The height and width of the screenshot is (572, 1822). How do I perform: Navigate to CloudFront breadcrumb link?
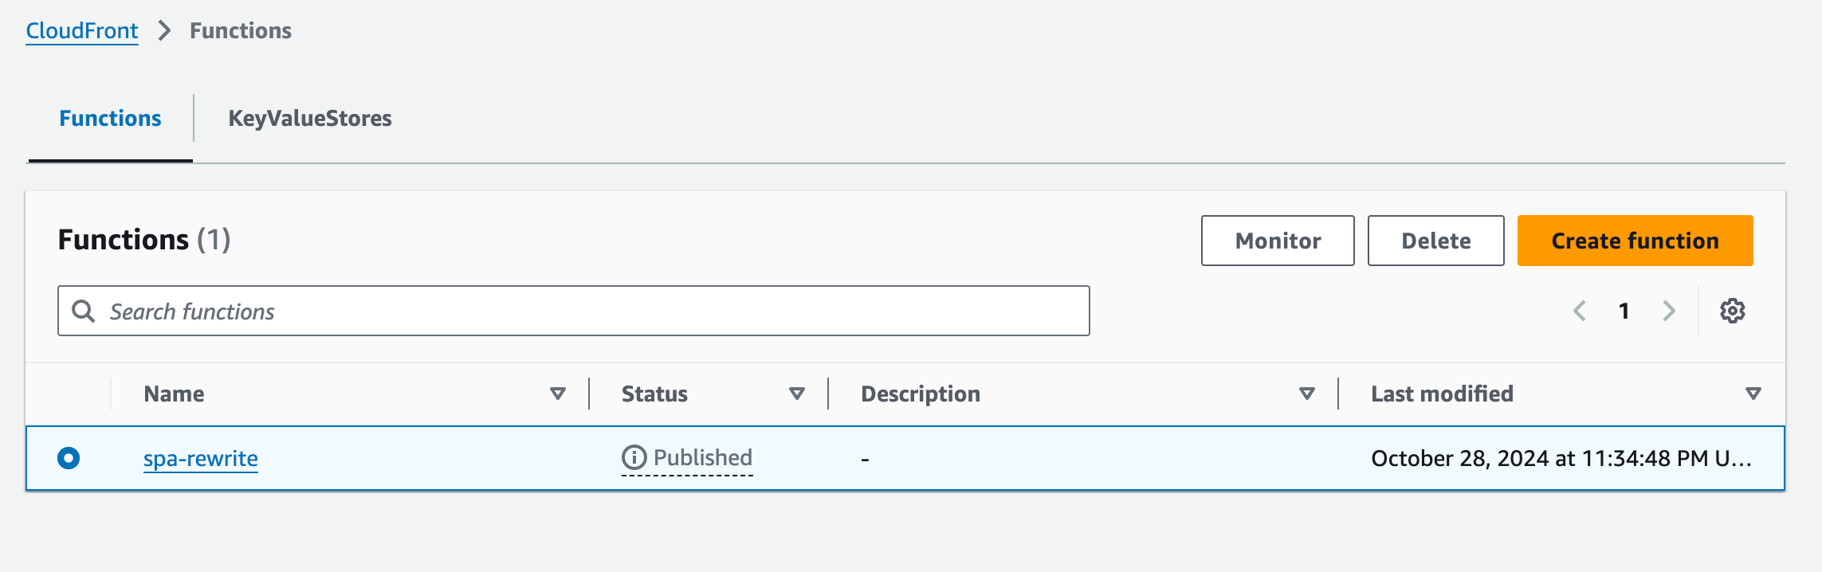[82, 31]
